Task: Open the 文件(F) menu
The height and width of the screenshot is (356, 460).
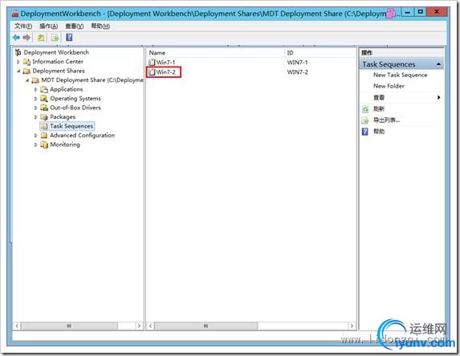Action: [x=23, y=27]
